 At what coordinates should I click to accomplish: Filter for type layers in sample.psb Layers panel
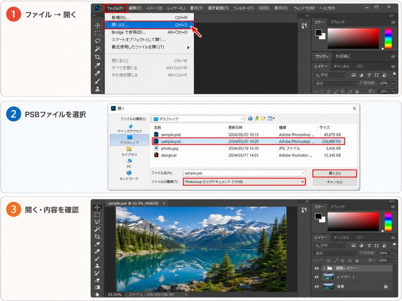(x=369, y=246)
